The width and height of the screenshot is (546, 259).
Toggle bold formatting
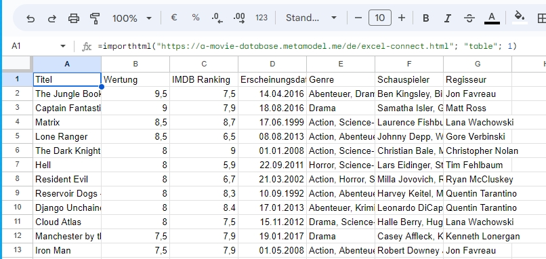(425, 18)
